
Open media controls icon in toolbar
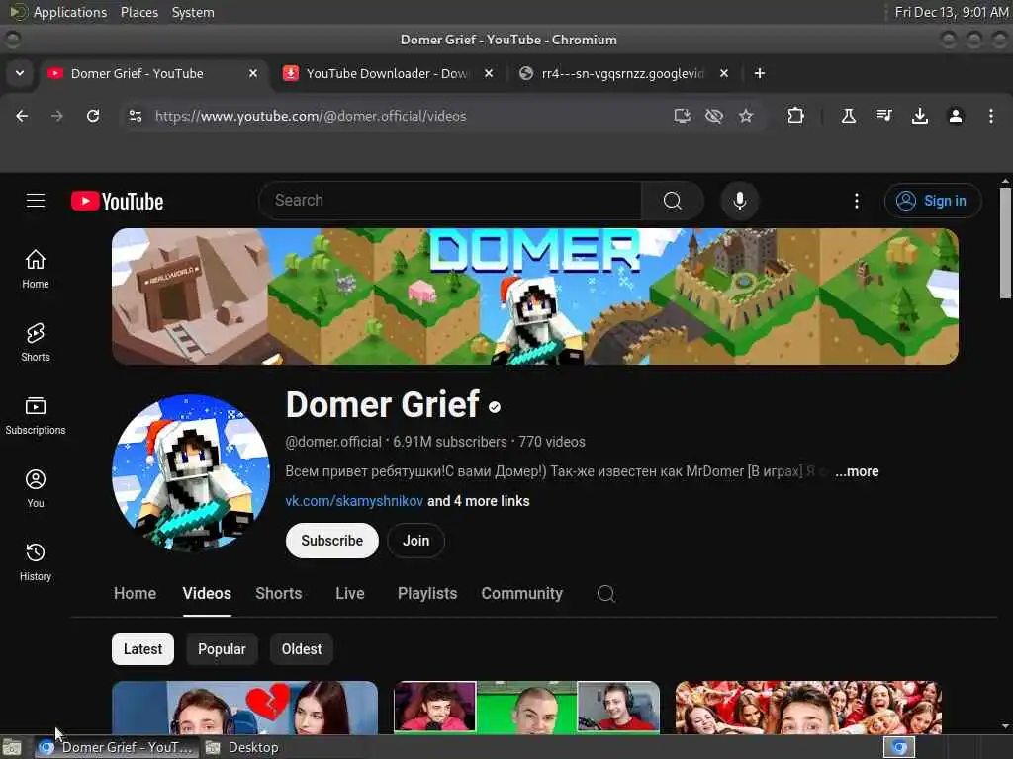point(883,116)
